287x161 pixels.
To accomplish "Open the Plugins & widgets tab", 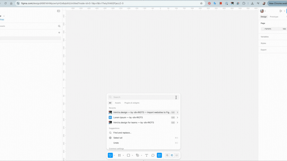I will click(132, 103).
